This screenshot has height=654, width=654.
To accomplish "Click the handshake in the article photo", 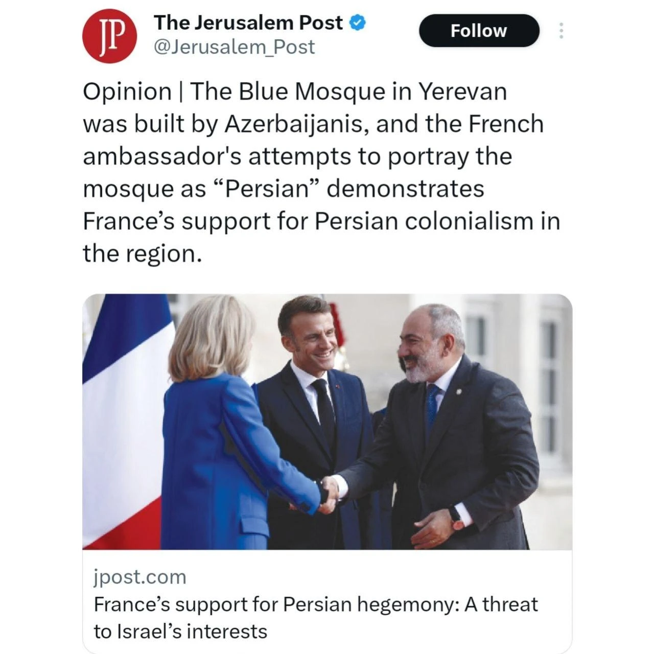I will point(329,493).
